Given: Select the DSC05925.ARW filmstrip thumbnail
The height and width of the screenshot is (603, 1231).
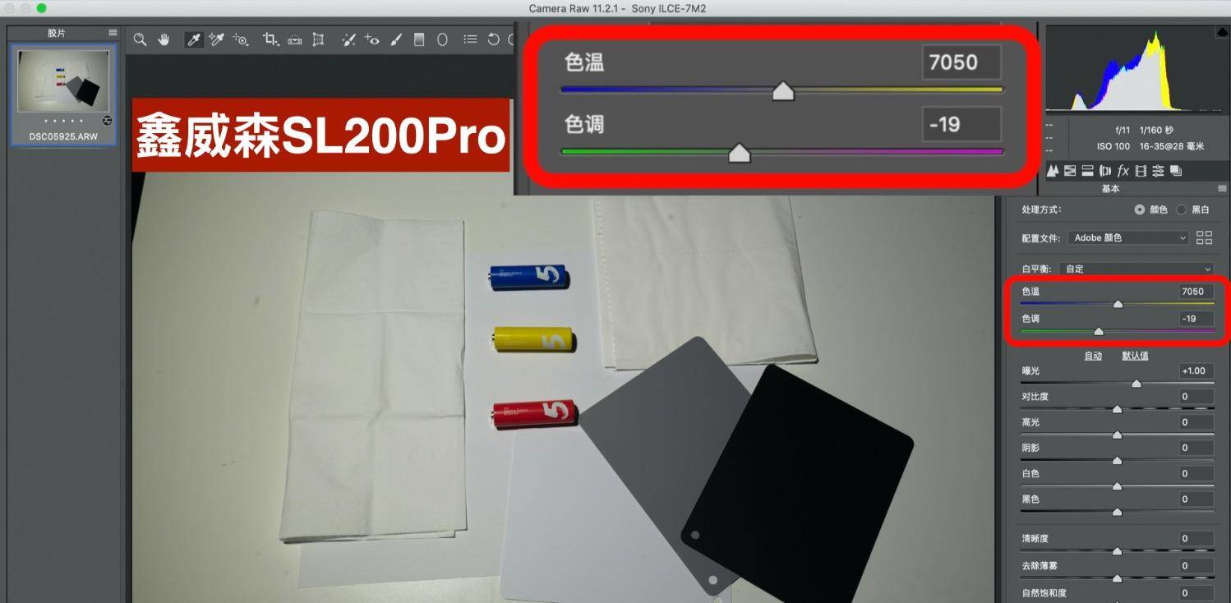Looking at the screenshot, I should tap(63, 81).
